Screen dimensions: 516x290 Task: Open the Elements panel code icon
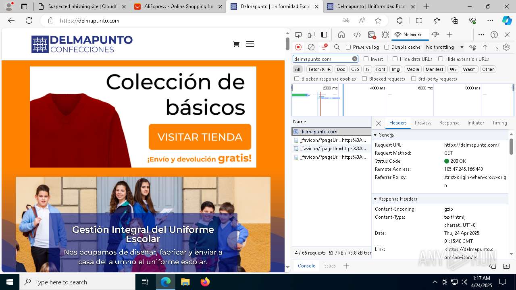tap(357, 35)
